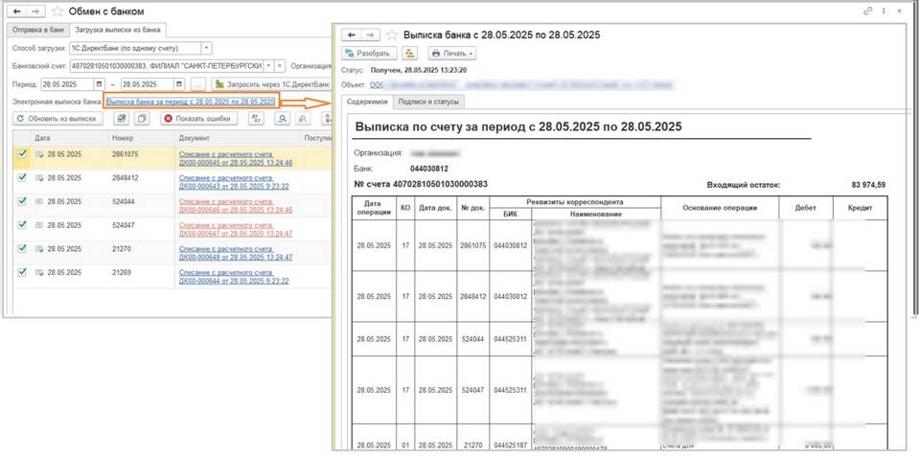The height and width of the screenshot is (456, 920).
Task: Click the check-all rows icon in toolbar
Action: point(121,119)
